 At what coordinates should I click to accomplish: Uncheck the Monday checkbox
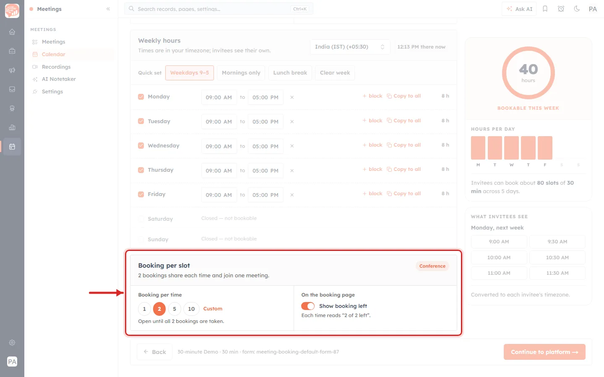(141, 97)
